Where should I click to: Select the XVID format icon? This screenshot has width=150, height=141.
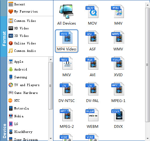click(118, 63)
